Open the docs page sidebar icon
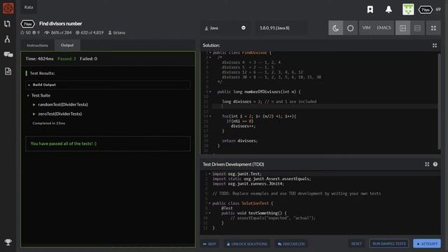Image resolution: width=448 pixels, height=252 pixels. (8, 71)
